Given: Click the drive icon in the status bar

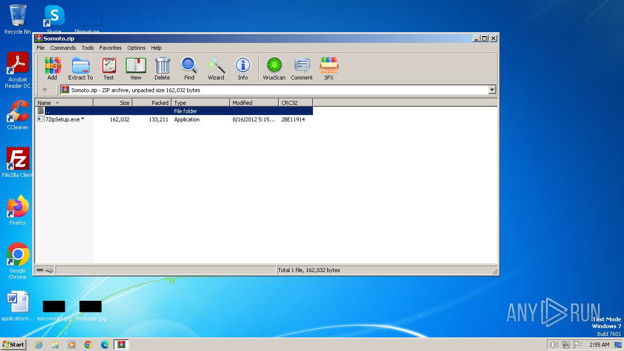Looking at the screenshot, I should pos(40,270).
